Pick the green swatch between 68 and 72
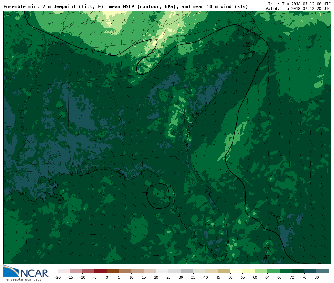This screenshot has width=334, height=283. coord(286,271)
